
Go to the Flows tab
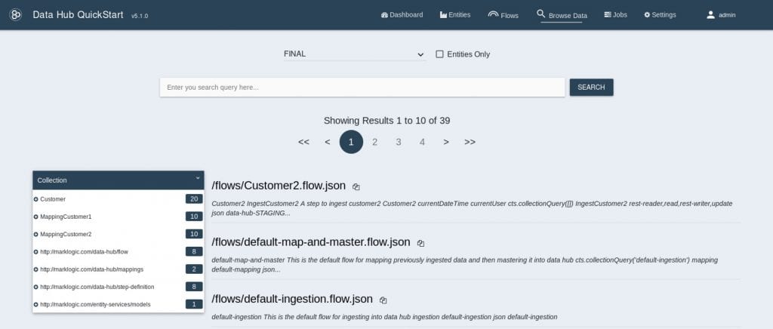pos(503,15)
